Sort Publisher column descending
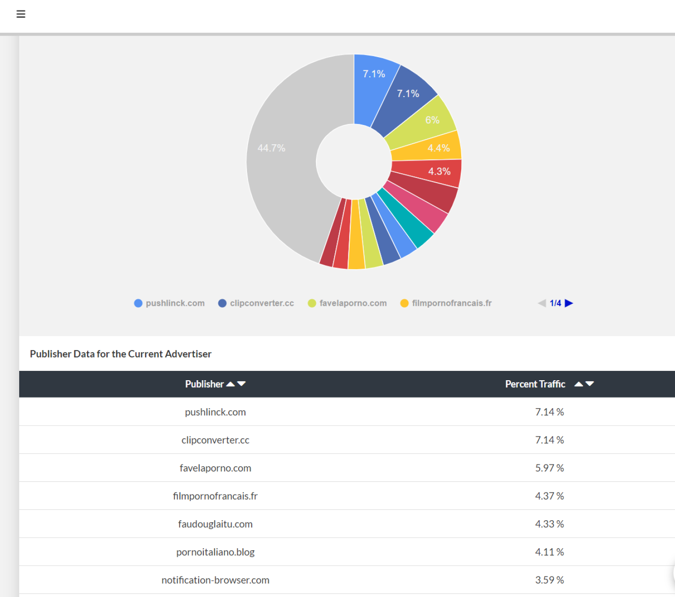675x597 pixels. (242, 384)
